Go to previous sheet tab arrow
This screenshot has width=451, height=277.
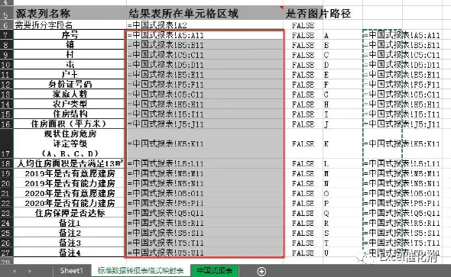pyautogui.click(x=15, y=271)
